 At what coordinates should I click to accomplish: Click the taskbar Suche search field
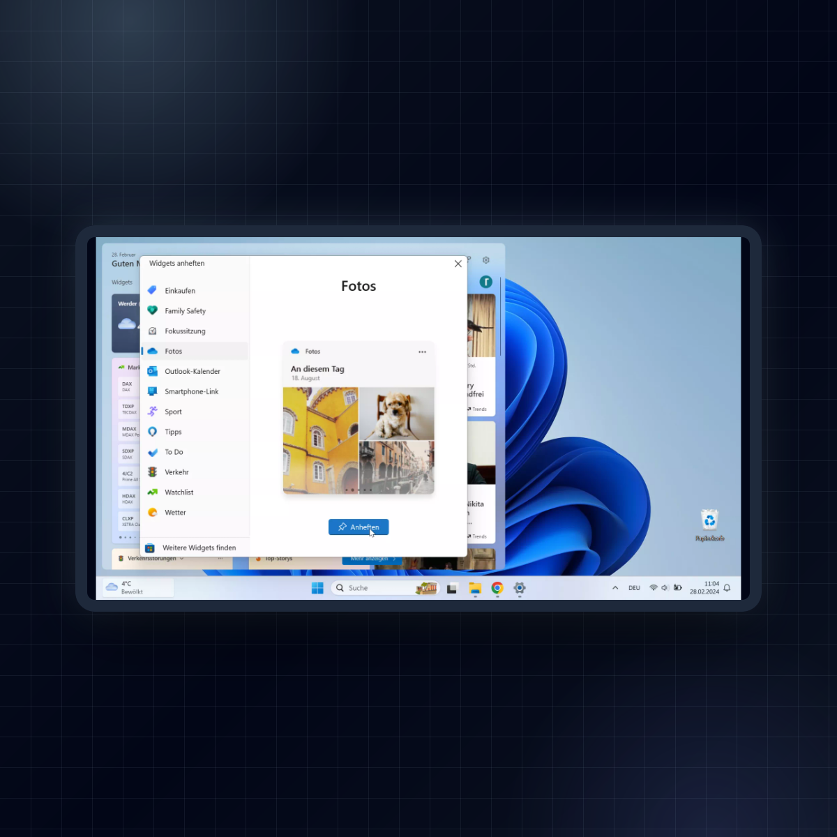pos(385,588)
